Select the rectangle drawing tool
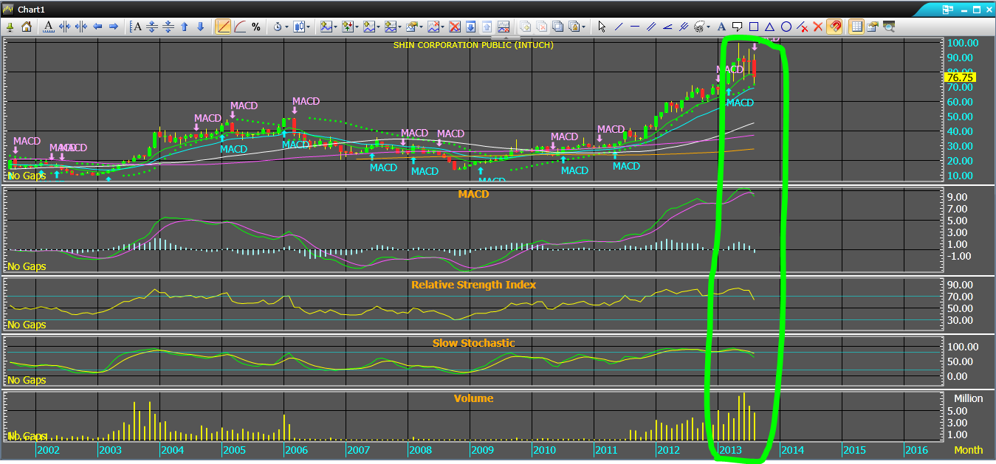Viewport: 996px width, 464px height. point(754,27)
